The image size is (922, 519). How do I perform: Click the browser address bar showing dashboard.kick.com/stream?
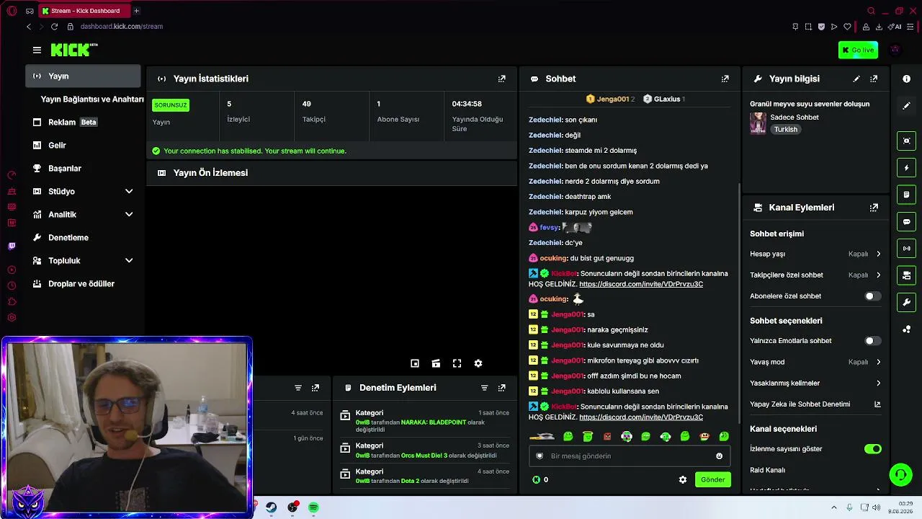(x=122, y=27)
